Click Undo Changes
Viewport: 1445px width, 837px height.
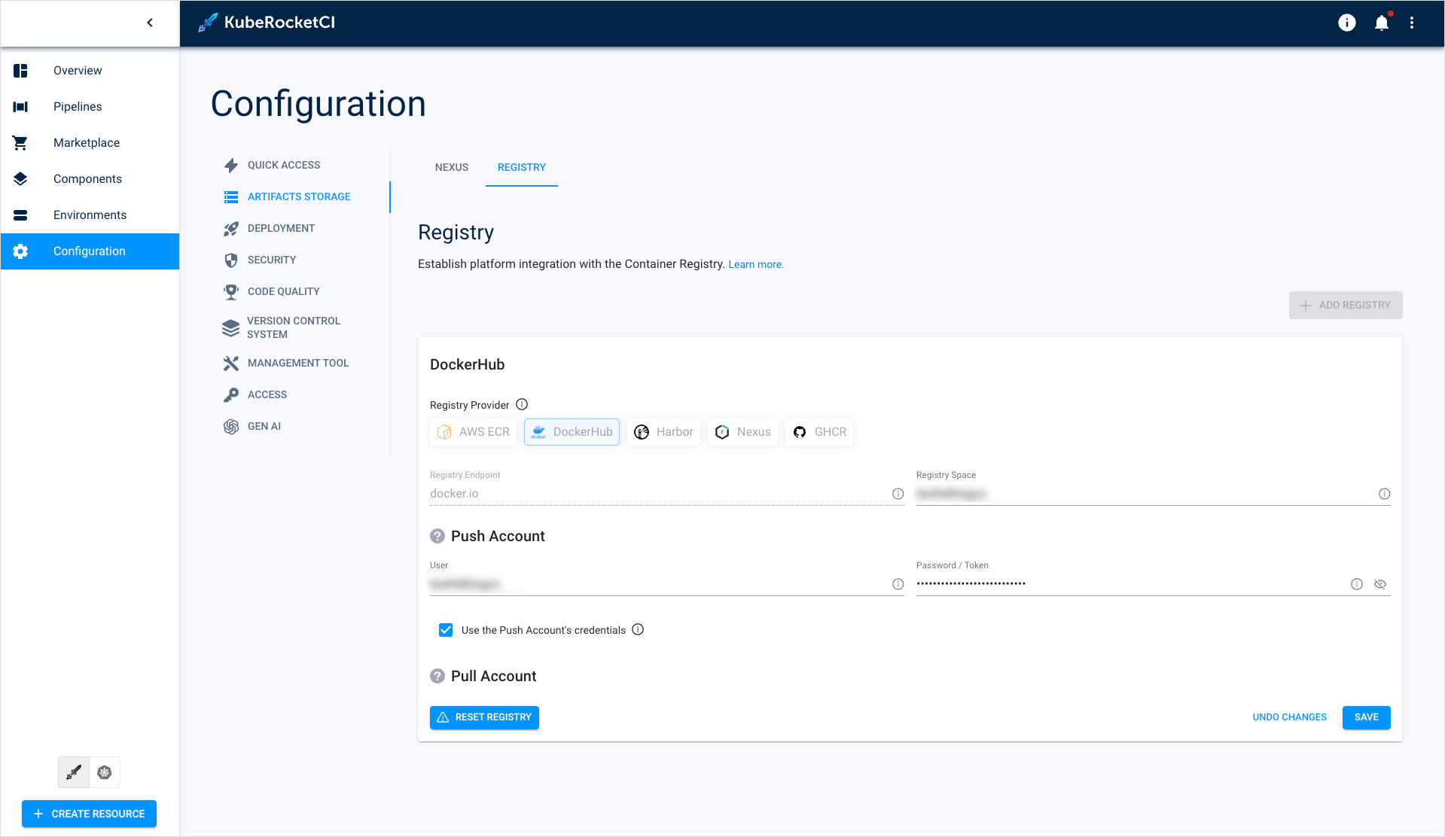(x=1289, y=717)
